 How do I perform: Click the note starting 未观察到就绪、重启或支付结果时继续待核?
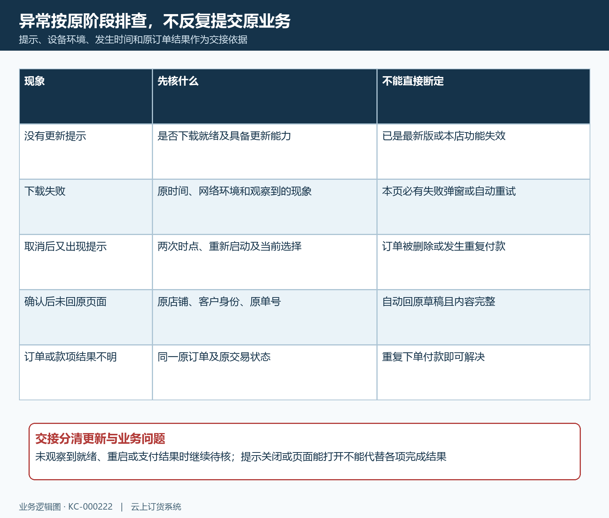pyautogui.click(x=241, y=456)
